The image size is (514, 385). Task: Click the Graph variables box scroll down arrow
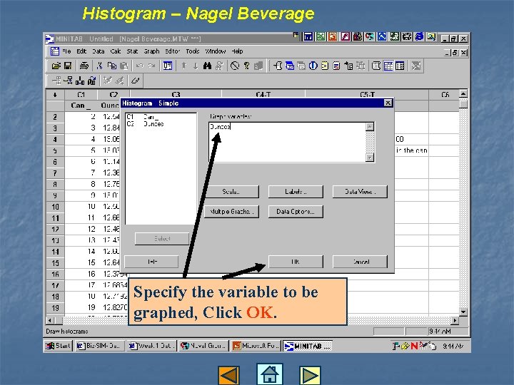point(370,158)
